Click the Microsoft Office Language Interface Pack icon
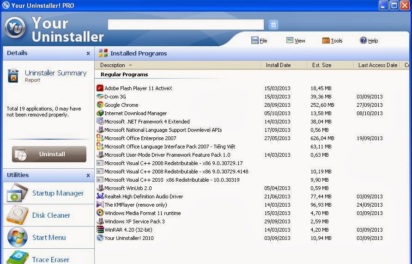 [x=100, y=146]
